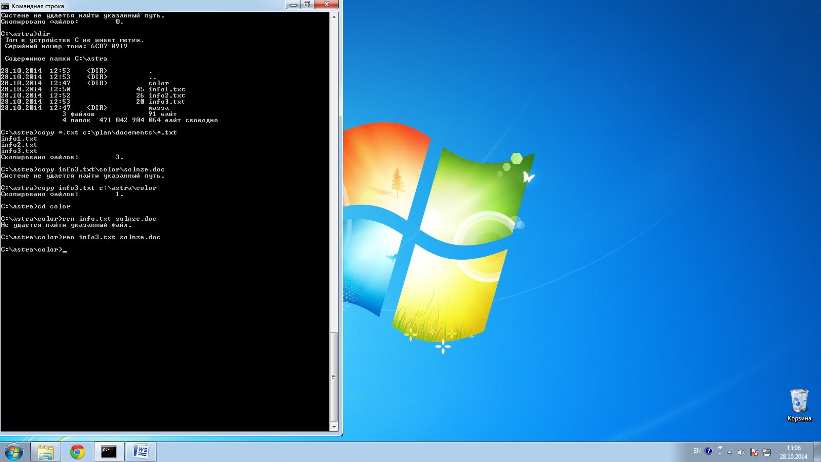Open the taskbar clock showing 13:06
Image resolution: width=821 pixels, height=462 pixels.
793,452
